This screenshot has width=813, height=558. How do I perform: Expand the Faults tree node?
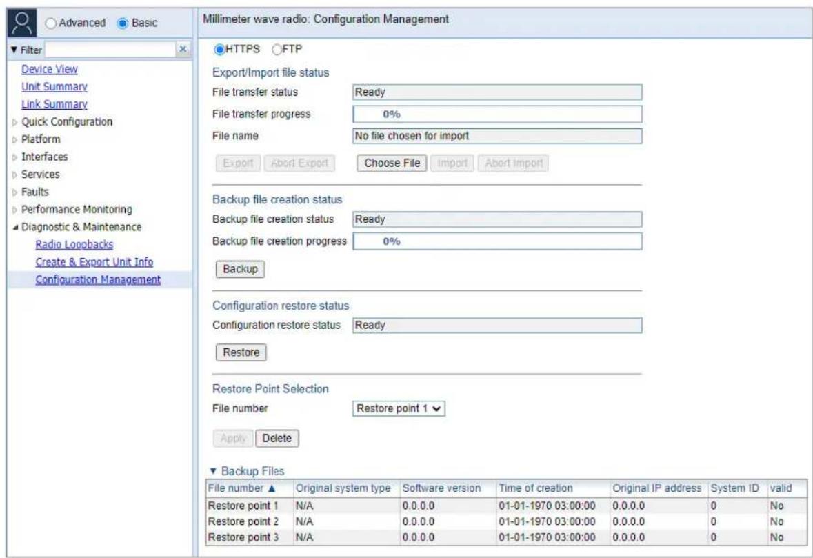click(x=15, y=192)
